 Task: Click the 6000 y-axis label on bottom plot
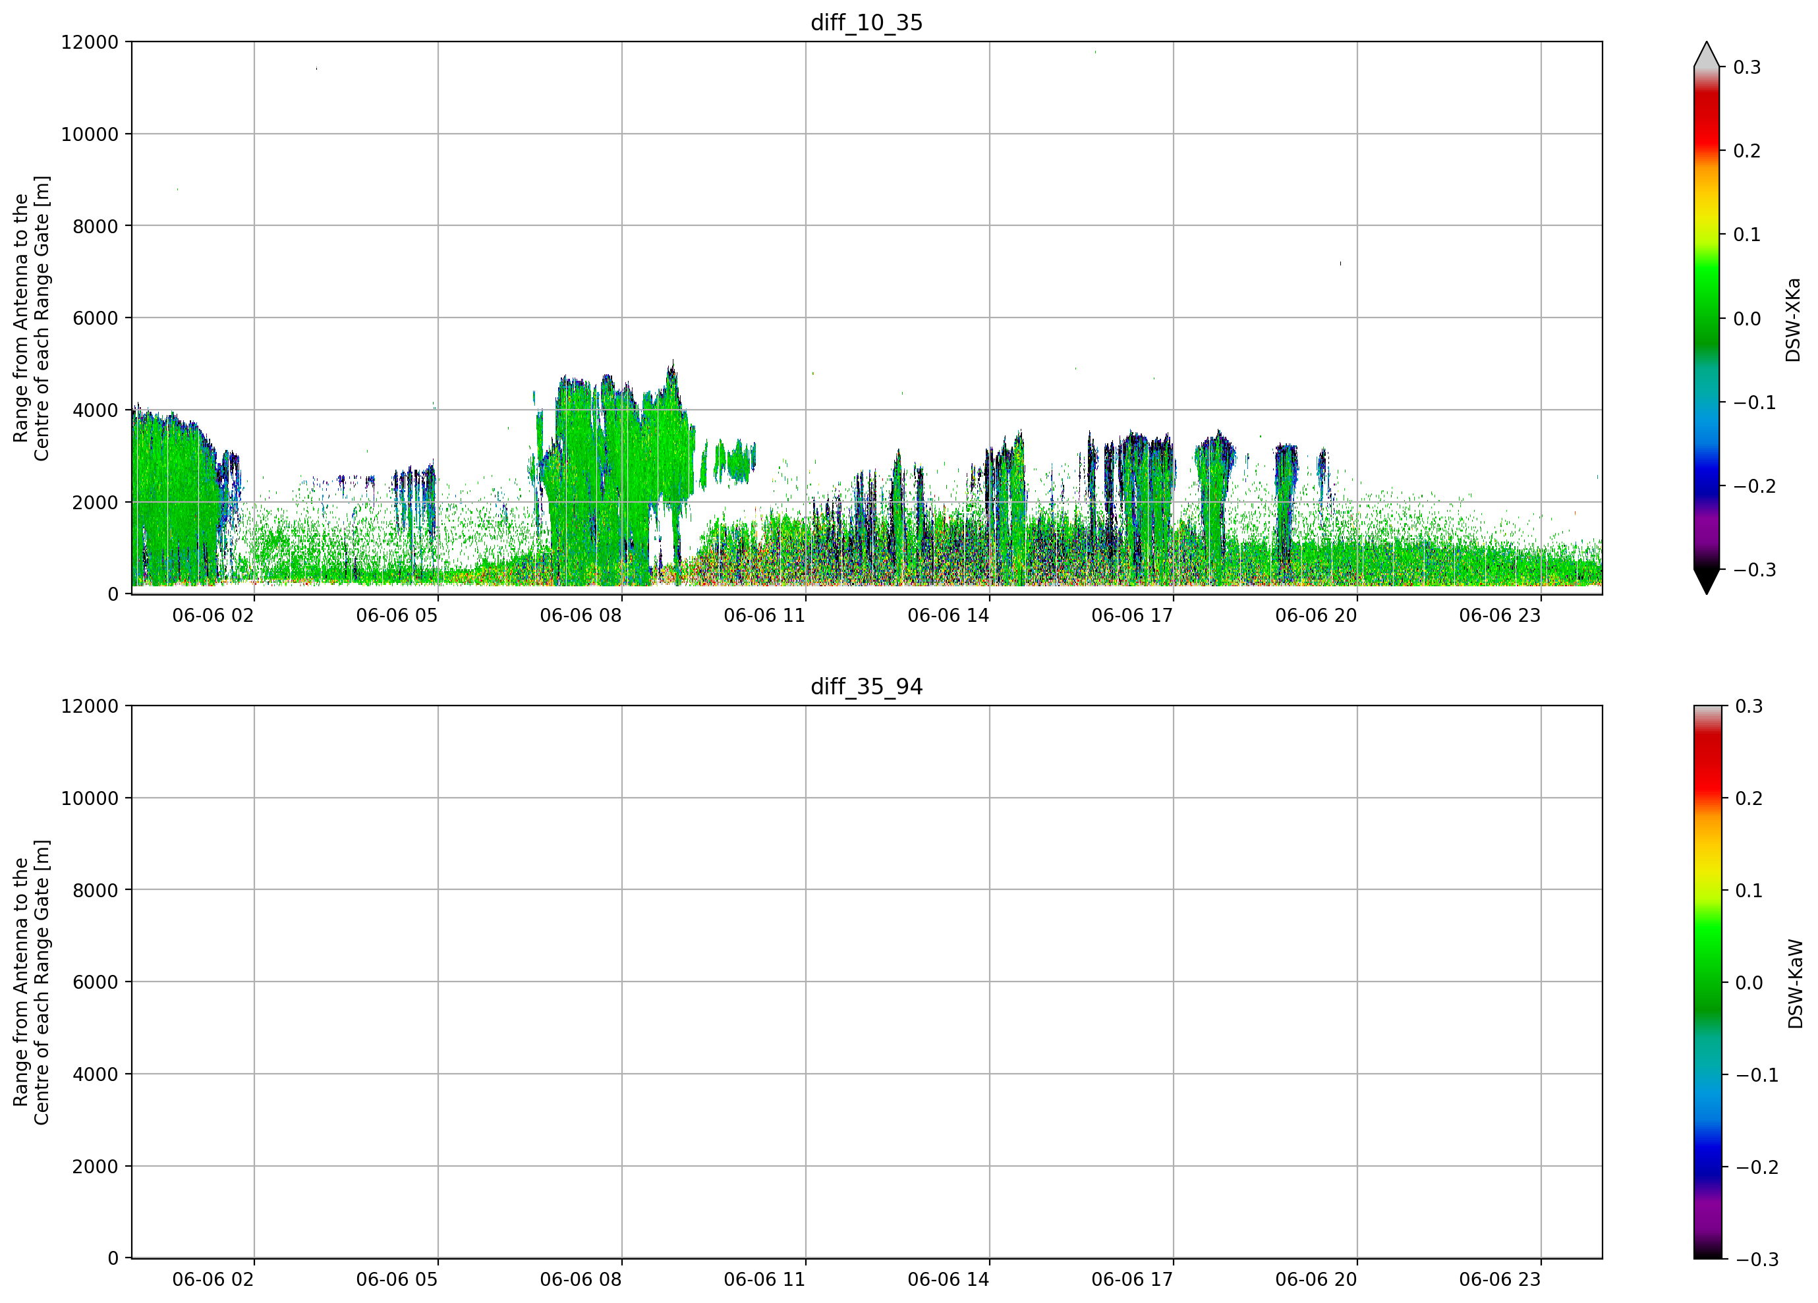[96, 982]
